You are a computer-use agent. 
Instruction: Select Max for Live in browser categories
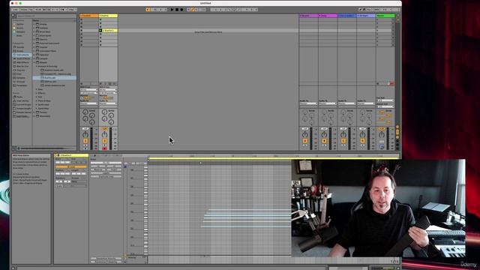pyautogui.click(x=22, y=66)
